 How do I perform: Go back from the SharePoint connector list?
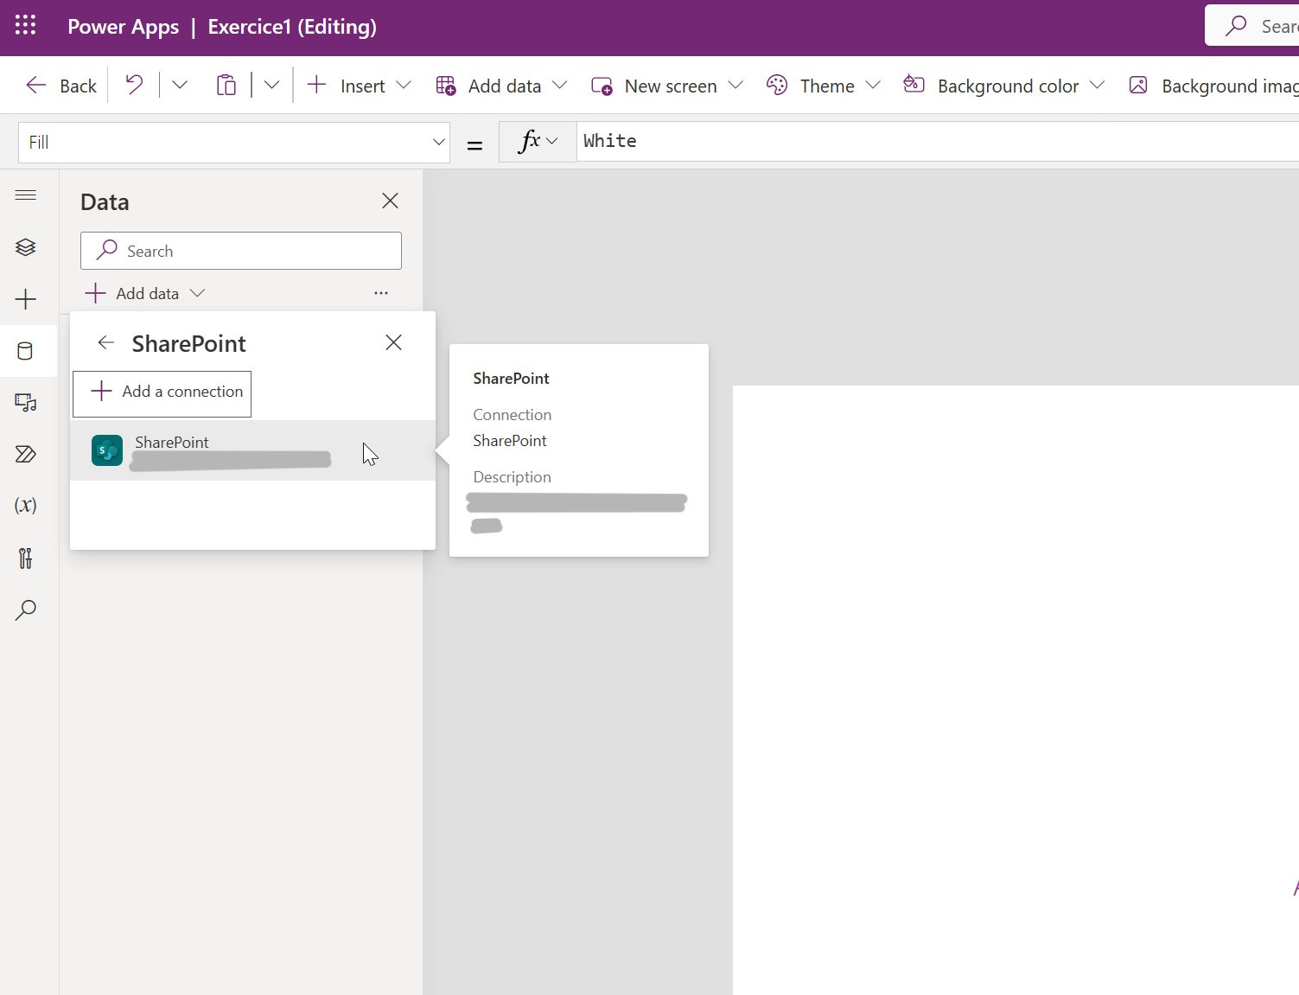click(x=106, y=343)
